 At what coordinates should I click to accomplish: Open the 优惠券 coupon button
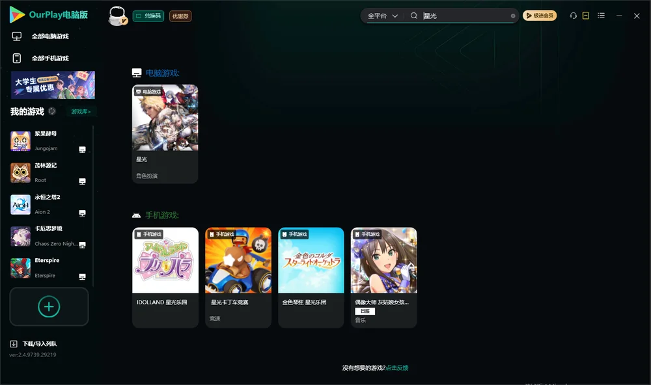point(180,16)
